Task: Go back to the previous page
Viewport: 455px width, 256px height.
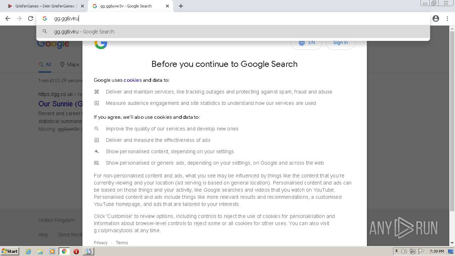Action: click(8, 18)
